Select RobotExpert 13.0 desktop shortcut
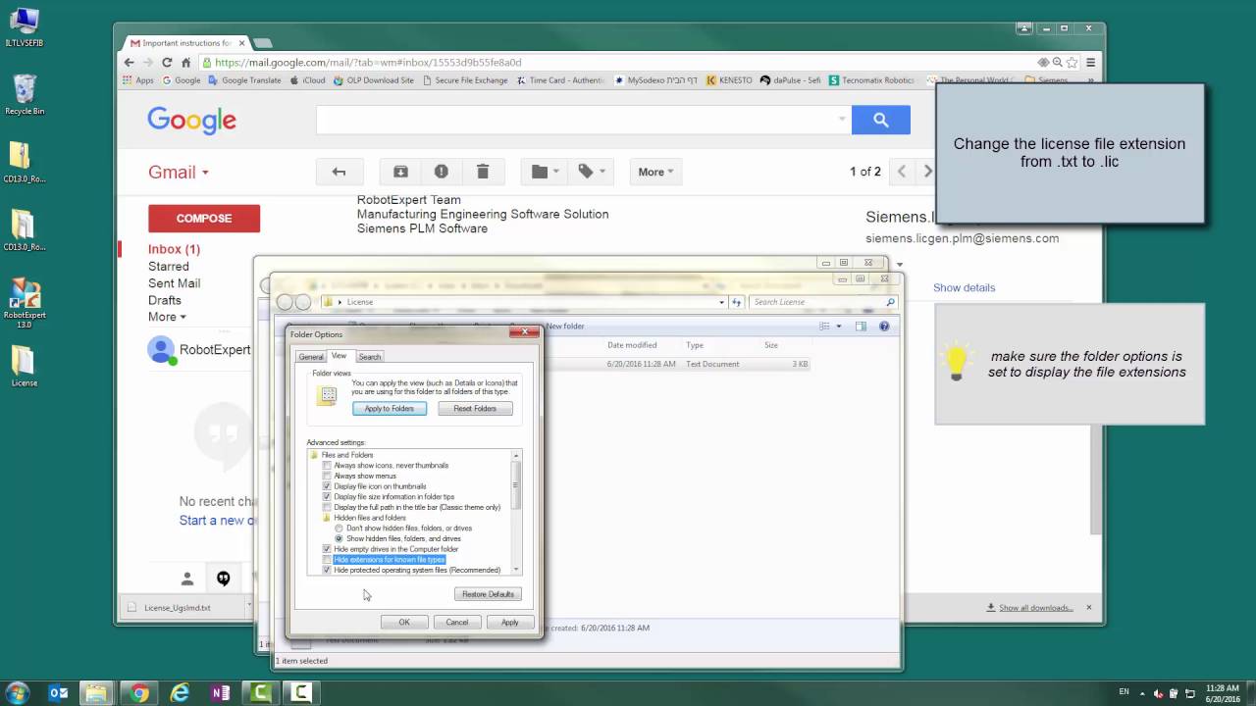The height and width of the screenshot is (706, 1256). click(x=25, y=304)
